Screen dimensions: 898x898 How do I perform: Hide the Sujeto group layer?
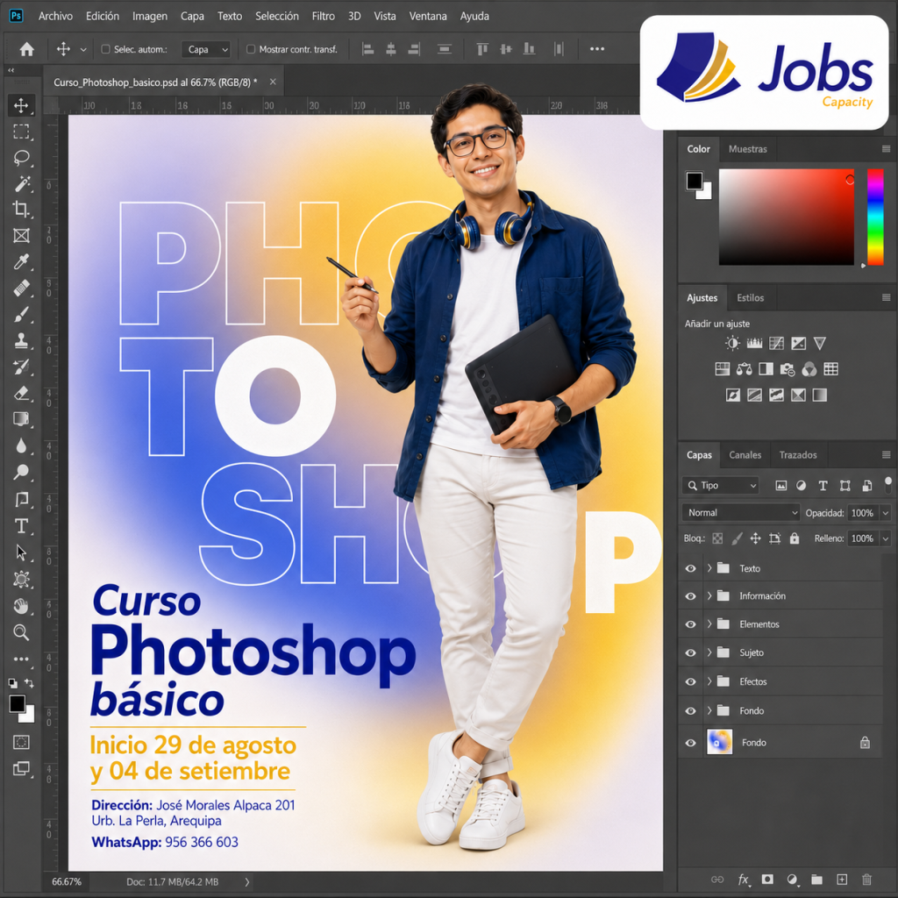(x=691, y=652)
